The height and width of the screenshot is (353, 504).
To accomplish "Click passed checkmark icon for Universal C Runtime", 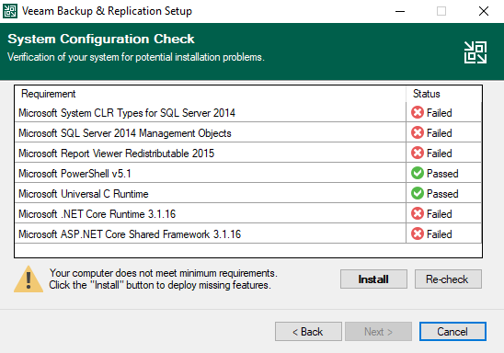I will pyautogui.click(x=418, y=193).
